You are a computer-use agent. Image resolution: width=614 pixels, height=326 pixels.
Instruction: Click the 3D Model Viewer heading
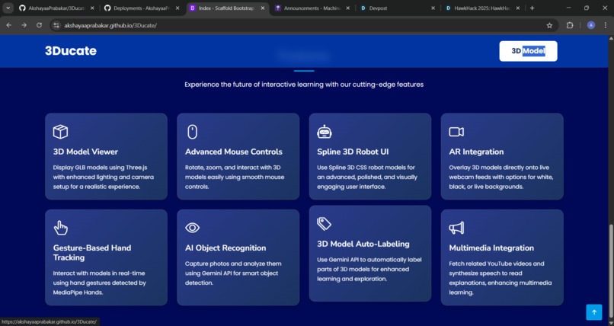coord(85,152)
